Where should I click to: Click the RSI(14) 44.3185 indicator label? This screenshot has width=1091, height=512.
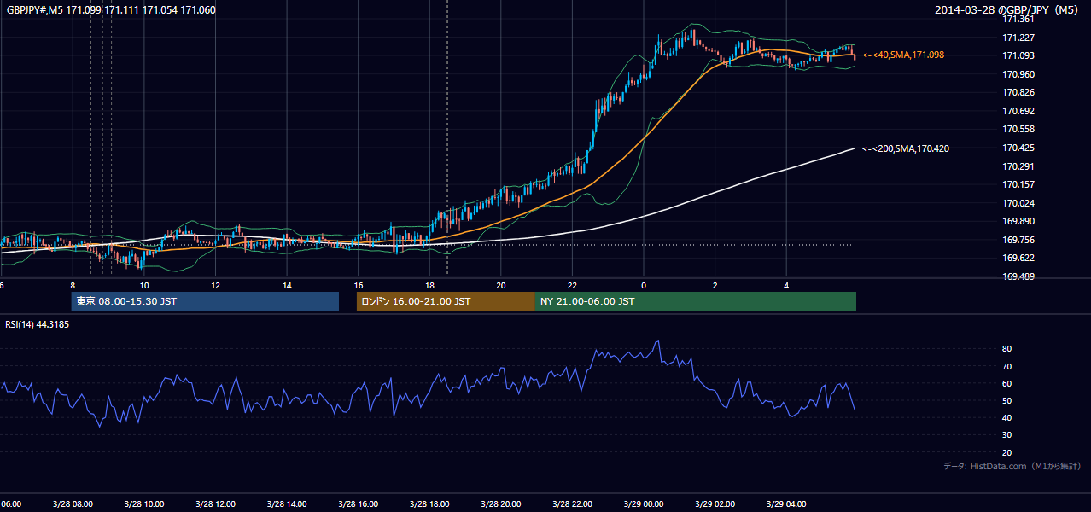[38, 324]
